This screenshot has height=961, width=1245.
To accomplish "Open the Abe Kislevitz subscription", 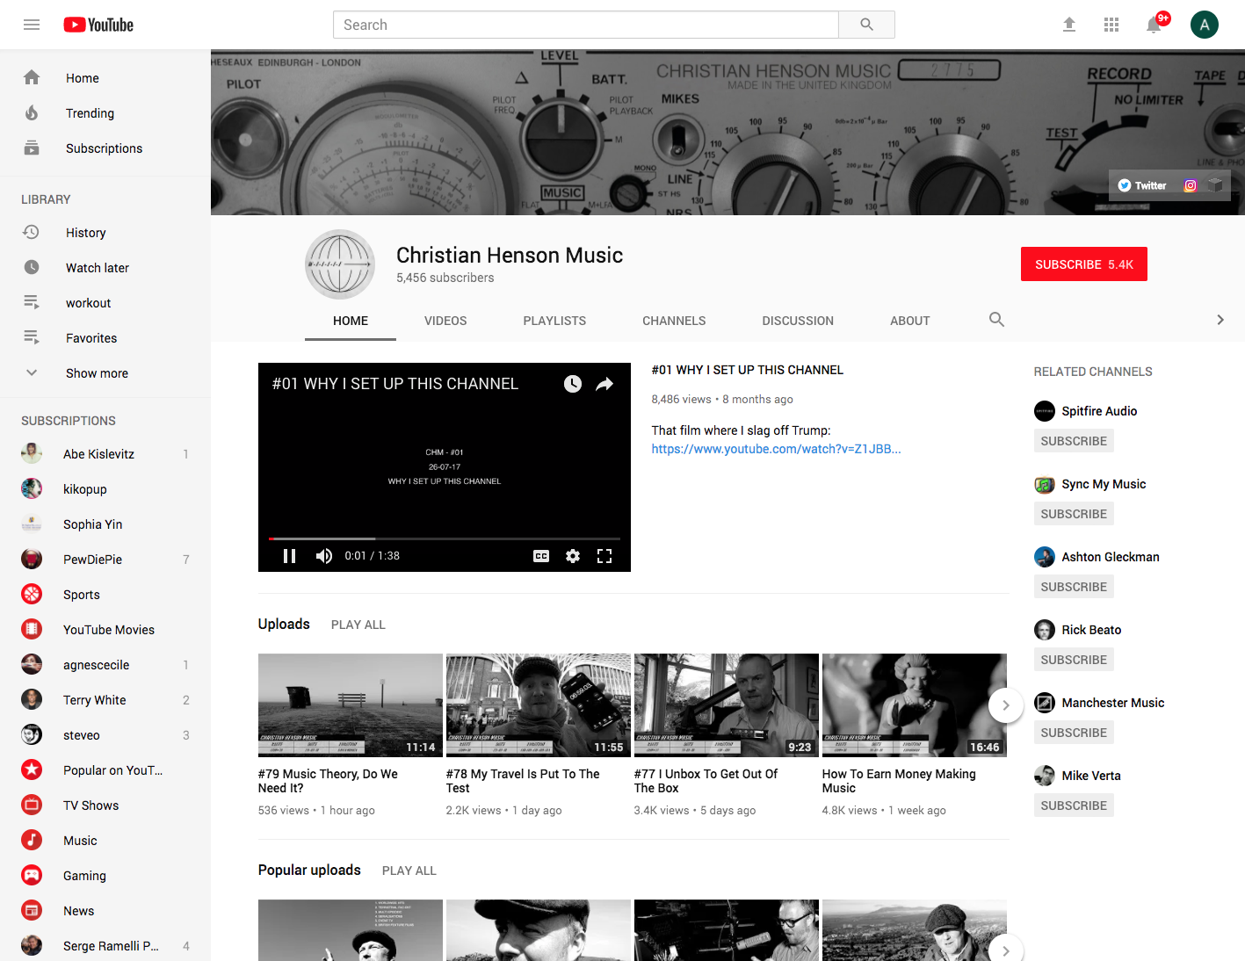I will click(105, 454).
